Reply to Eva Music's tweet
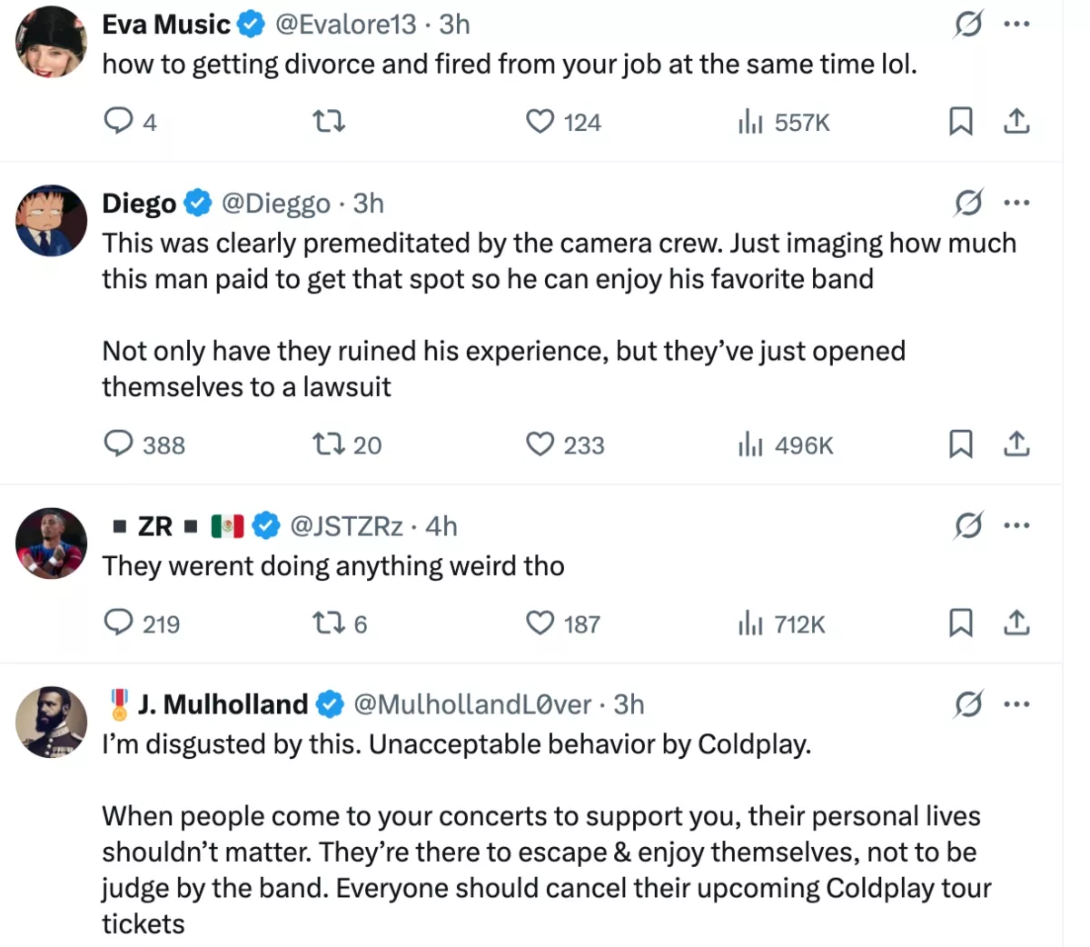 (x=119, y=121)
